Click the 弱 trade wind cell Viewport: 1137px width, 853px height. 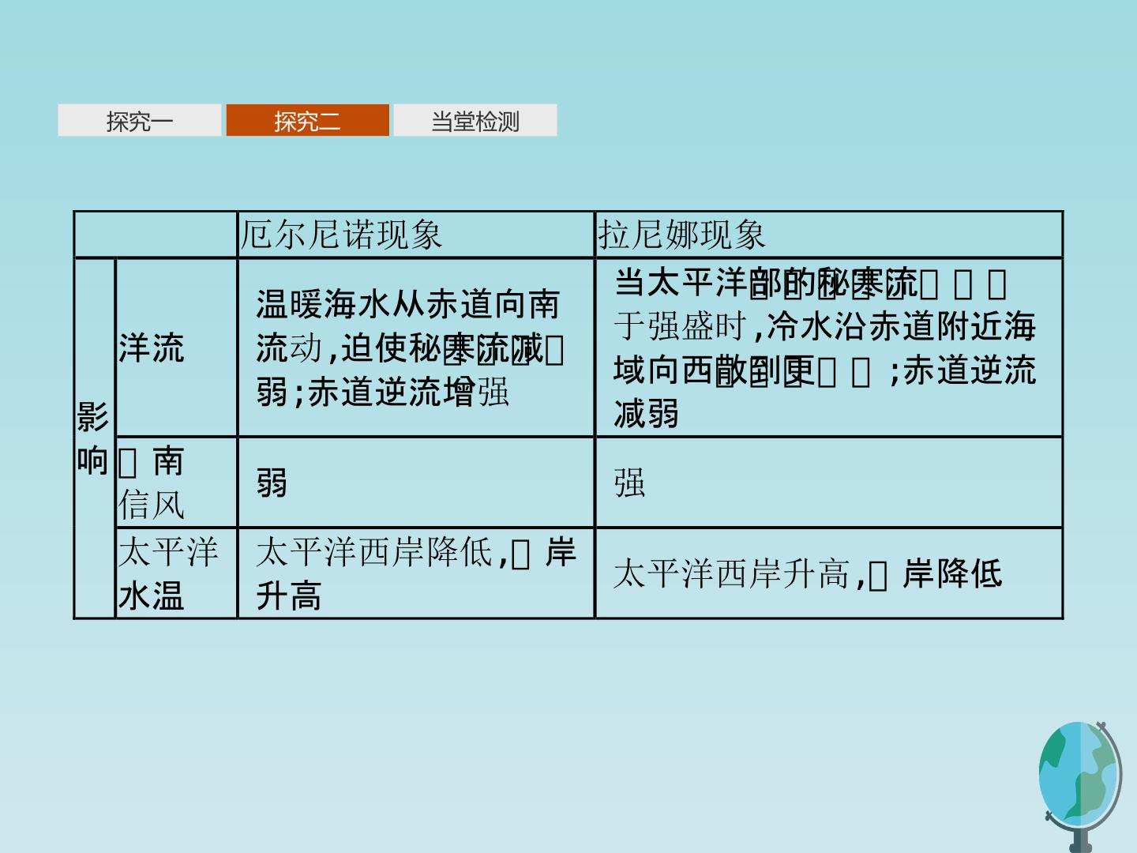[x=416, y=483]
